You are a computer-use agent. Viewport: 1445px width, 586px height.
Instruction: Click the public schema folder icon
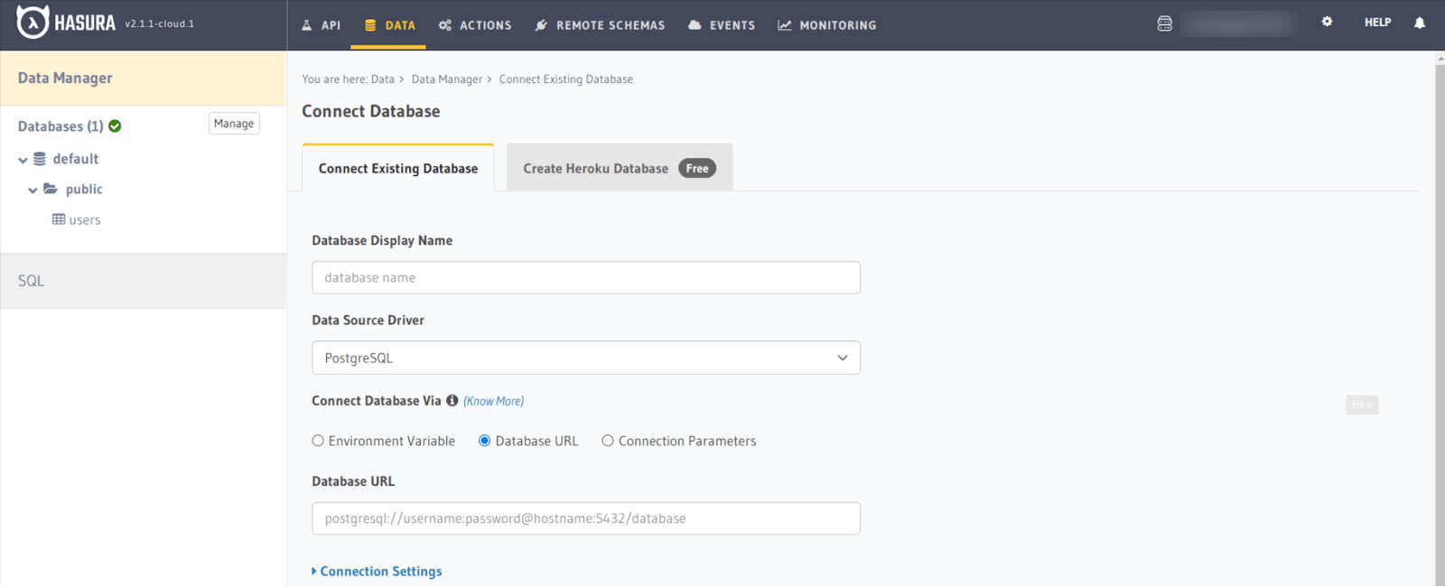(x=51, y=189)
